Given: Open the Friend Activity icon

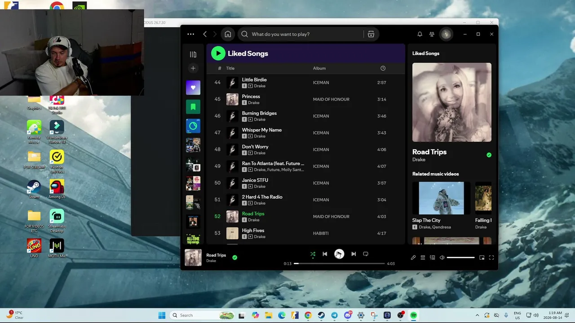Looking at the screenshot, I should 432,34.
